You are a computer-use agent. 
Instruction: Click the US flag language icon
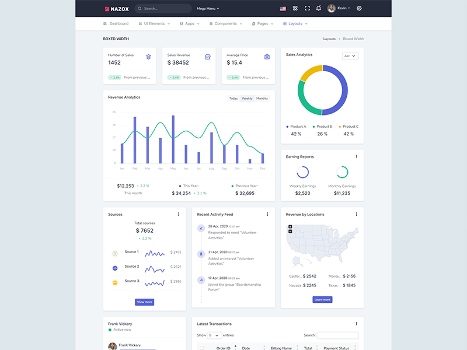click(283, 9)
